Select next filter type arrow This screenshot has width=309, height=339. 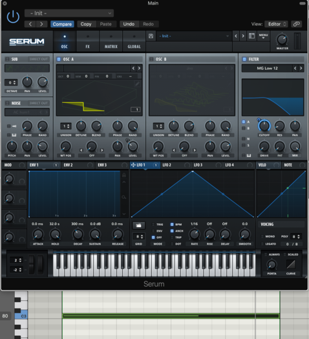point(301,69)
